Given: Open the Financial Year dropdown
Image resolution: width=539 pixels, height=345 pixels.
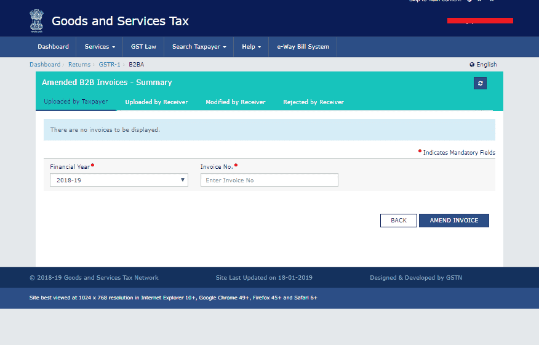Looking at the screenshot, I should (119, 180).
